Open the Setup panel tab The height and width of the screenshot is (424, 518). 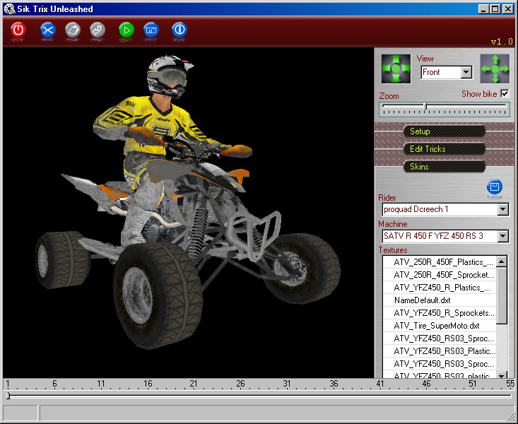click(445, 131)
